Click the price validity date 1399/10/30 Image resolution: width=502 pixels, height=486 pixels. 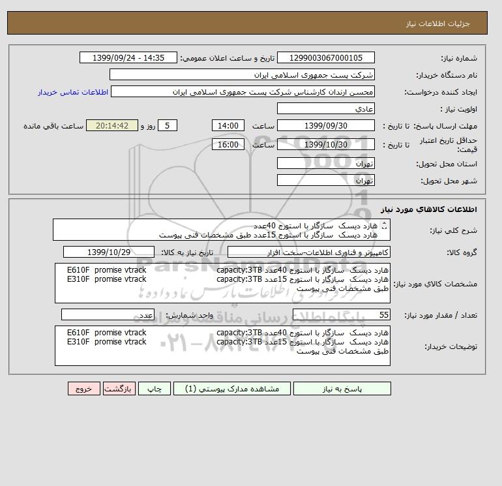[x=325, y=144]
